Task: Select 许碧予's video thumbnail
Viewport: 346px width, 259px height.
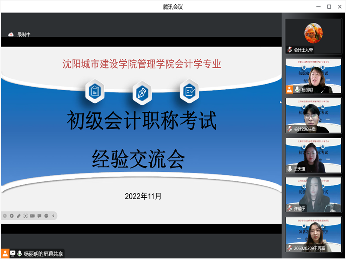Action: click(314, 194)
